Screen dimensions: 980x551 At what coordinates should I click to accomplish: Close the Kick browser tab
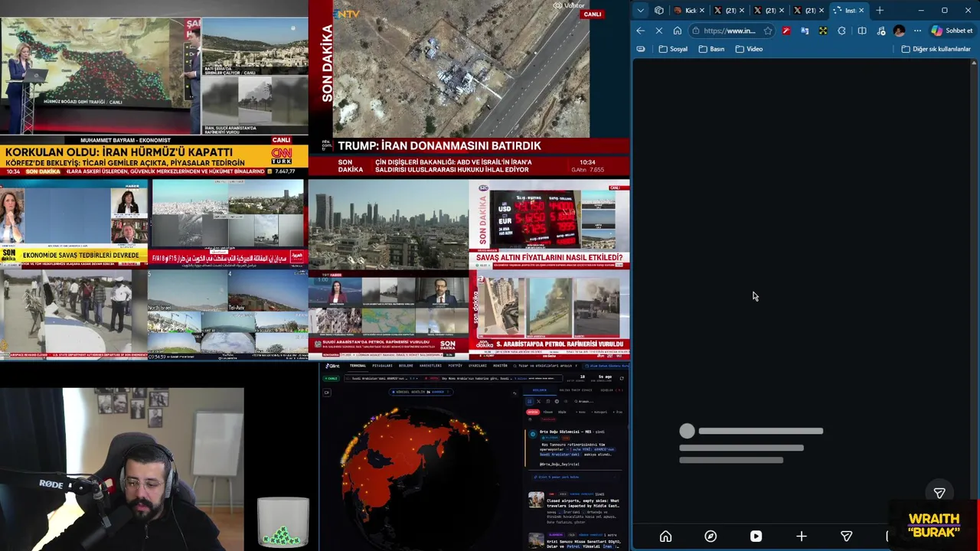pos(702,10)
